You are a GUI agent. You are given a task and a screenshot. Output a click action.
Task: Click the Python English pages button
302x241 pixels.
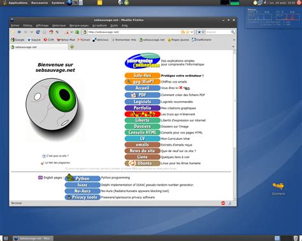click(83, 178)
